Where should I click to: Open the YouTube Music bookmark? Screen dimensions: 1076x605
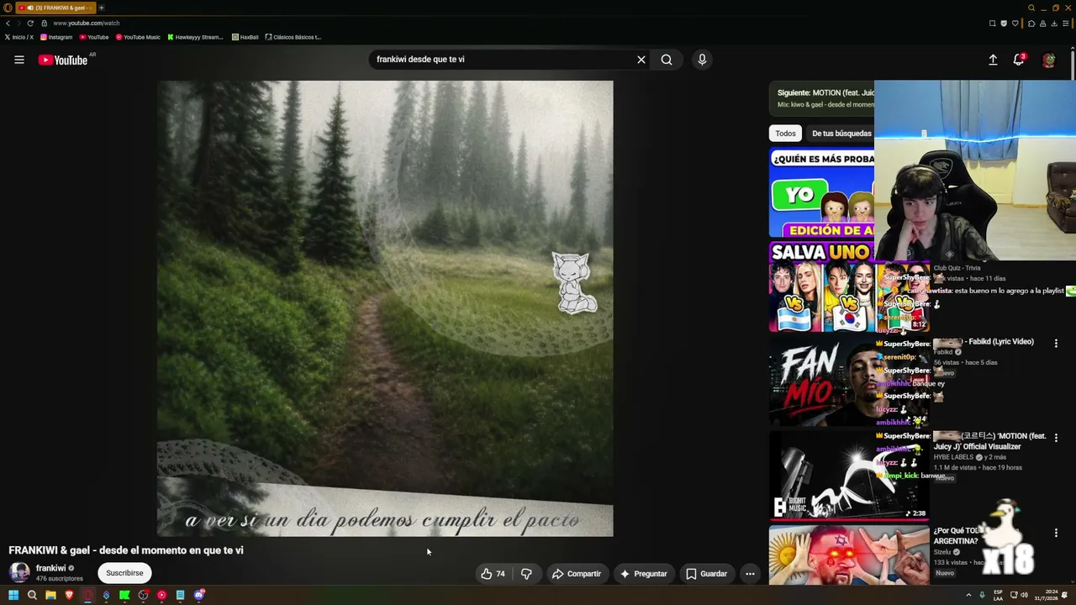(x=138, y=37)
